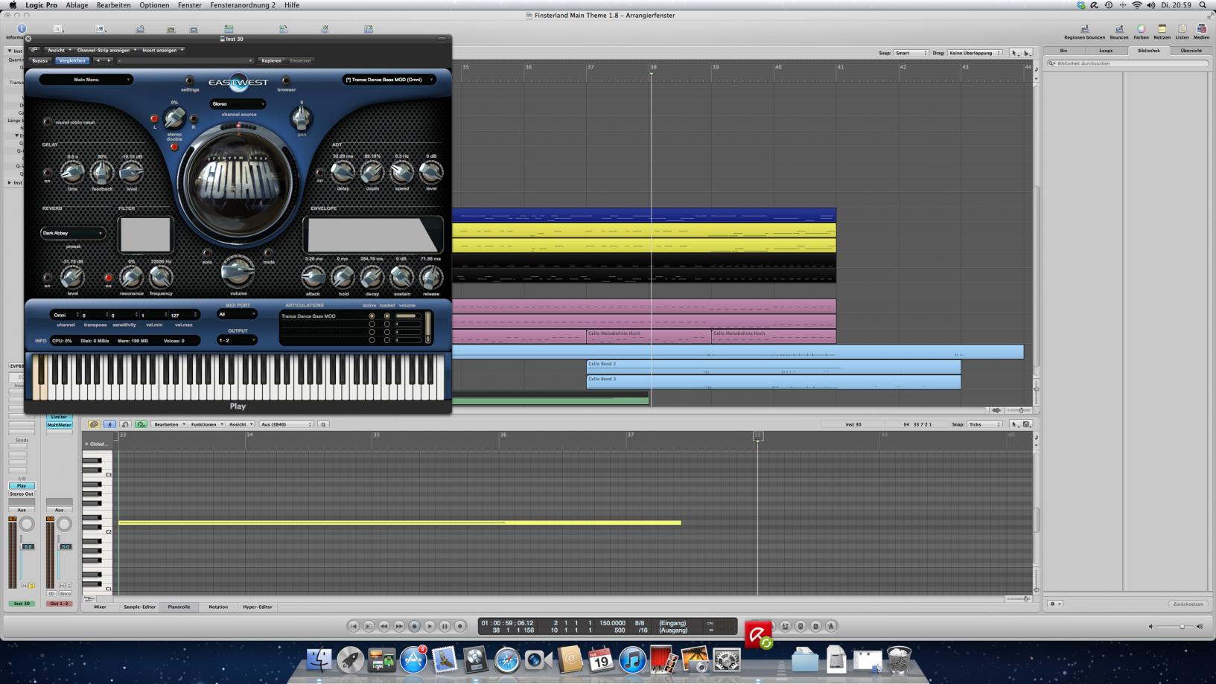The image size is (1216, 684).
Task: Open the Snap Smart dropdown
Action: tap(911, 53)
